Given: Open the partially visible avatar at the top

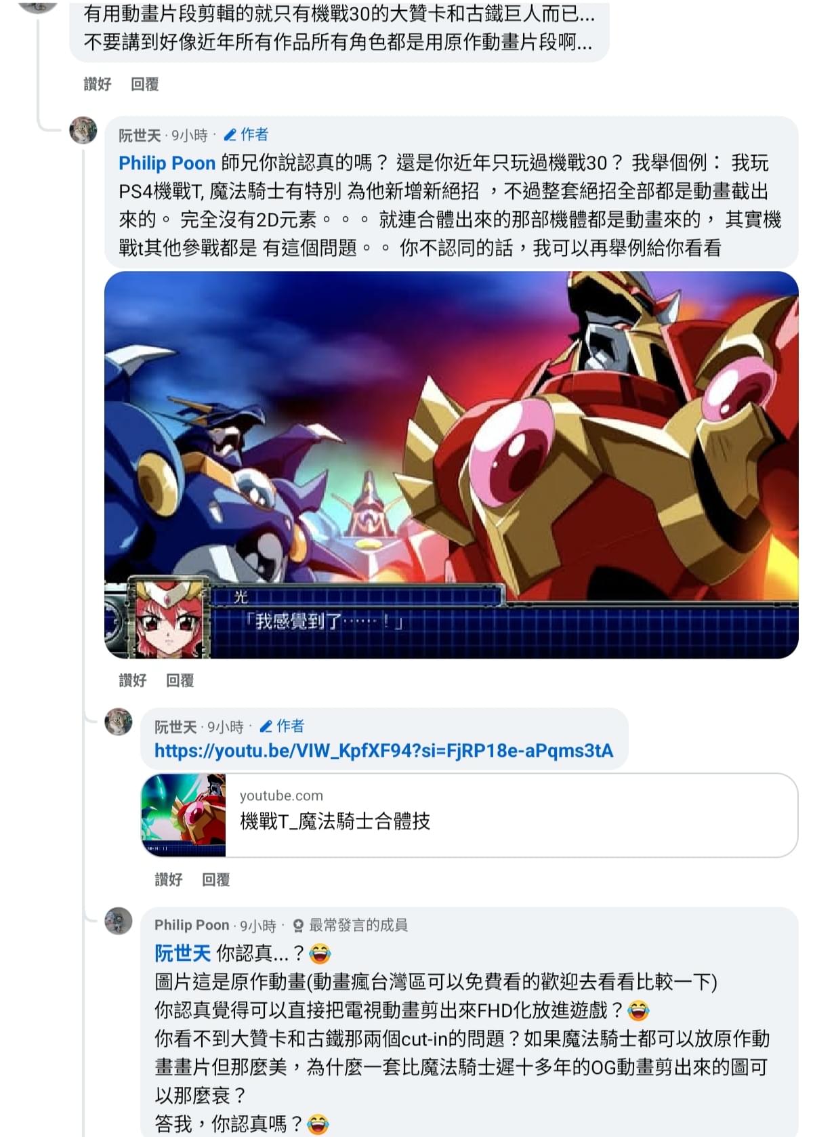Looking at the screenshot, I should 37,5.
